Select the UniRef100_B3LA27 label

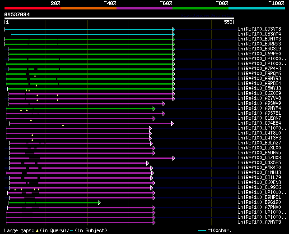pos(259,143)
